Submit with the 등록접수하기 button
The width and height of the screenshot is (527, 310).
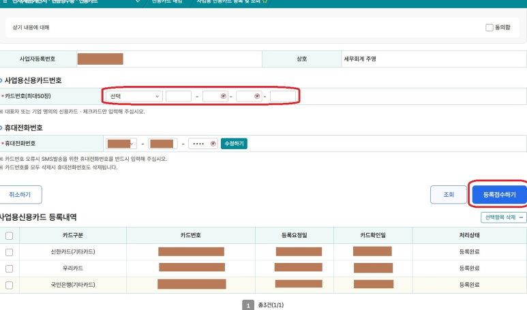[x=500, y=194]
